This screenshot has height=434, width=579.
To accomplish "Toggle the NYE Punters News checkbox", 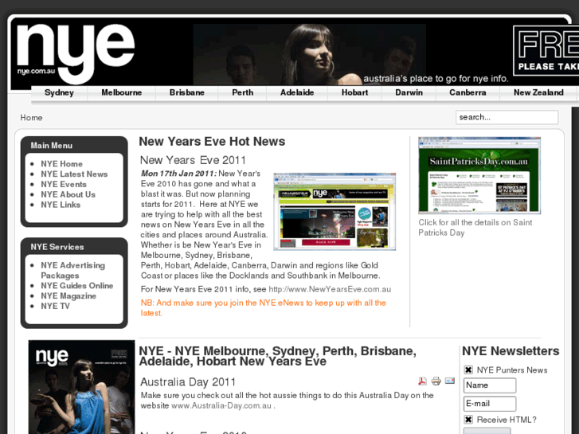I will [468, 369].
